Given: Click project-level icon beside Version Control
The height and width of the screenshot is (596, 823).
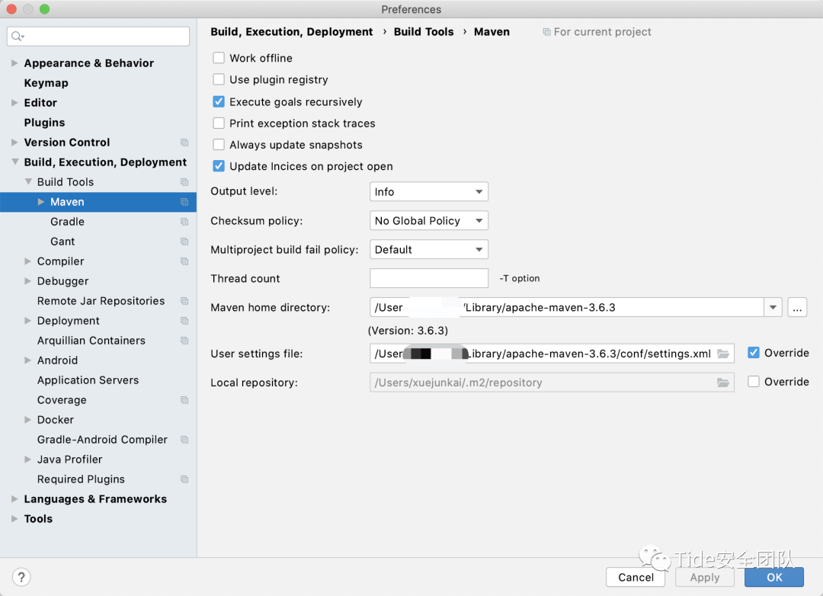Looking at the screenshot, I should 184,143.
